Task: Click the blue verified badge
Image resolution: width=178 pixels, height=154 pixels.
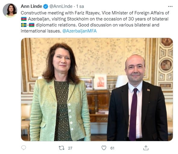Action: tap(46, 6)
